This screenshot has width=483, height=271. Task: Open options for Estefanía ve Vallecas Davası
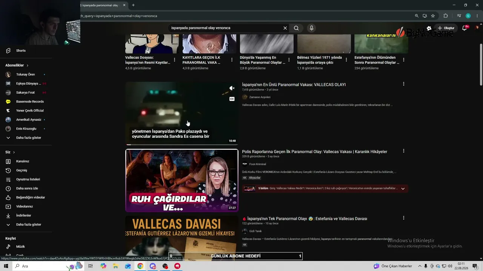tap(404, 218)
